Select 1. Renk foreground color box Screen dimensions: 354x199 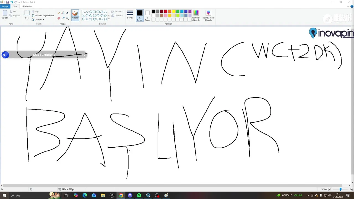[x=140, y=15]
